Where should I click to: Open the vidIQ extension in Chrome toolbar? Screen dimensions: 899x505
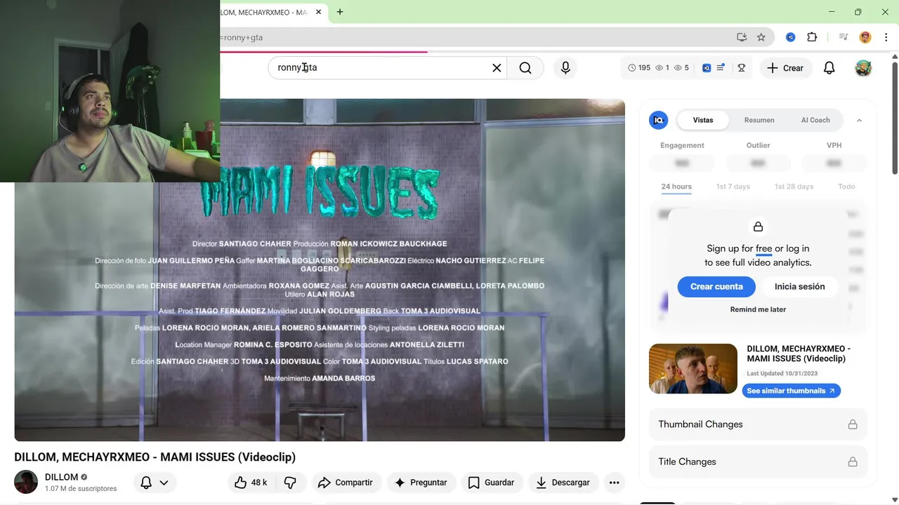pyautogui.click(x=790, y=37)
